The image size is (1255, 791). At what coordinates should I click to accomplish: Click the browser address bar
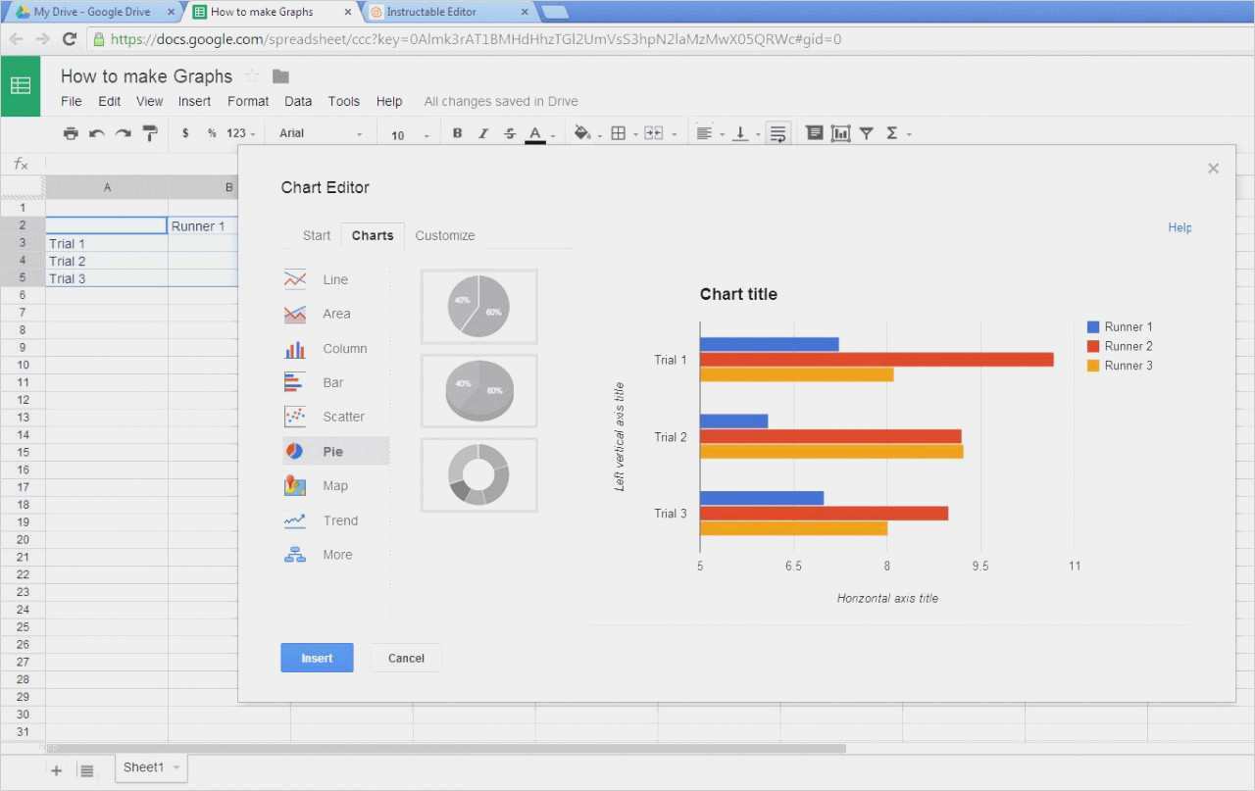click(667, 39)
